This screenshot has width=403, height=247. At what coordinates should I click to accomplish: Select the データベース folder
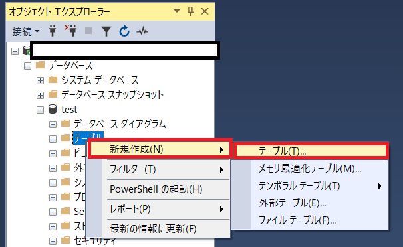[x=70, y=66]
